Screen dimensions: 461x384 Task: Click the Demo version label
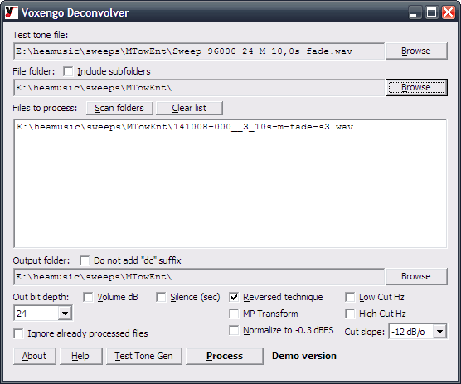tap(304, 356)
